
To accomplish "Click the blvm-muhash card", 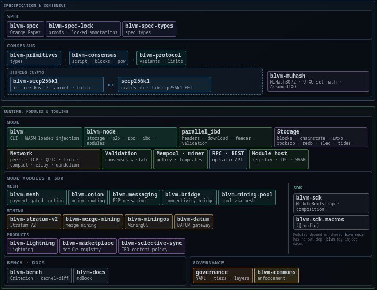I will pyautogui.click(x=318, y=81).
